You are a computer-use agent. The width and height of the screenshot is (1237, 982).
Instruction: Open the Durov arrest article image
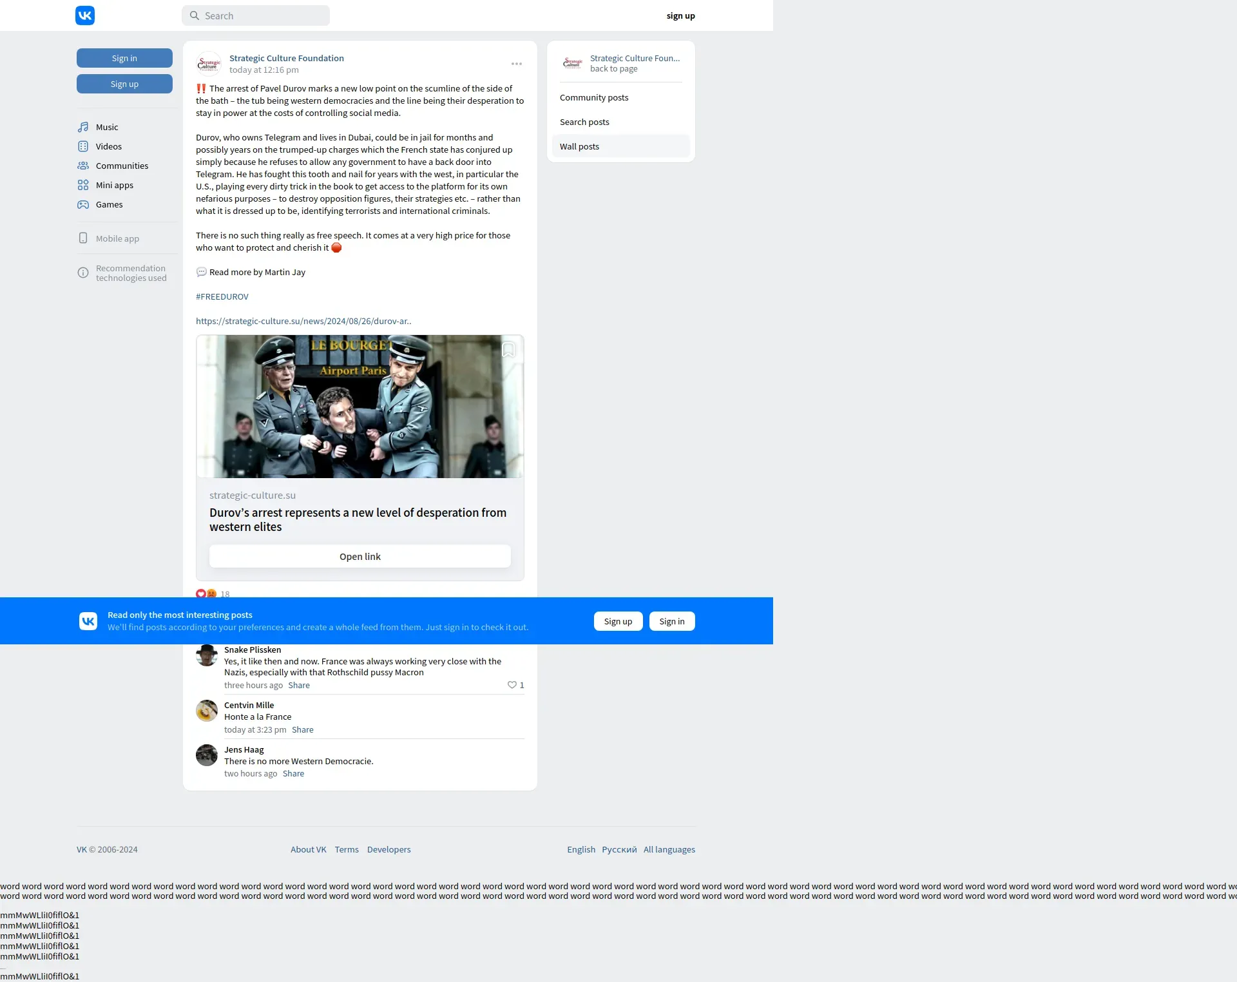click(x=360, y=406)
